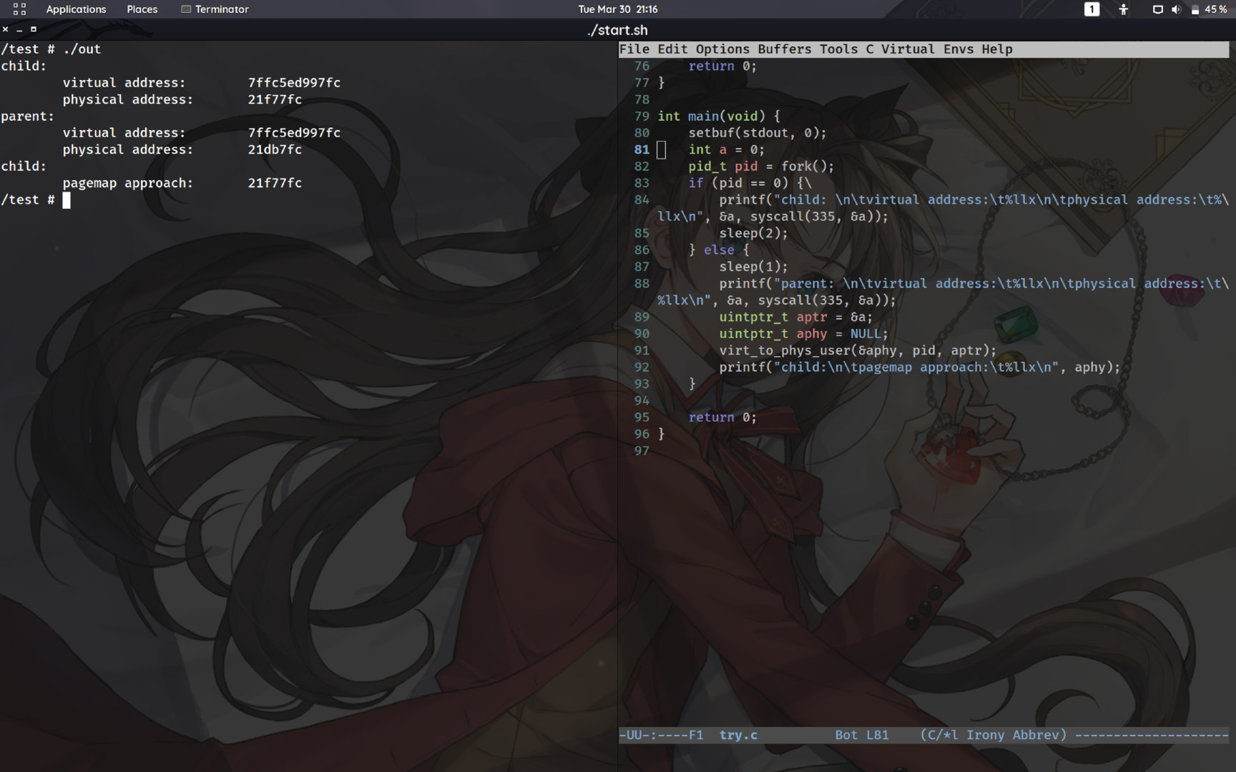
Task: Click 'uintptr_t aptr = &a;' on line 89
Action: (796, 317)
